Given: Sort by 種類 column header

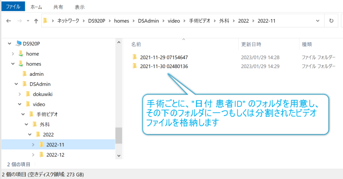Looking at the screenshot, I should coord(307,45).
